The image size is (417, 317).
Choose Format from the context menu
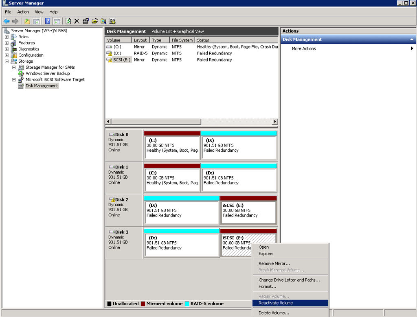(x=290, y=287)
